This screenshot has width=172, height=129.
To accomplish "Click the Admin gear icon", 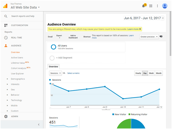I will [6, 116].
